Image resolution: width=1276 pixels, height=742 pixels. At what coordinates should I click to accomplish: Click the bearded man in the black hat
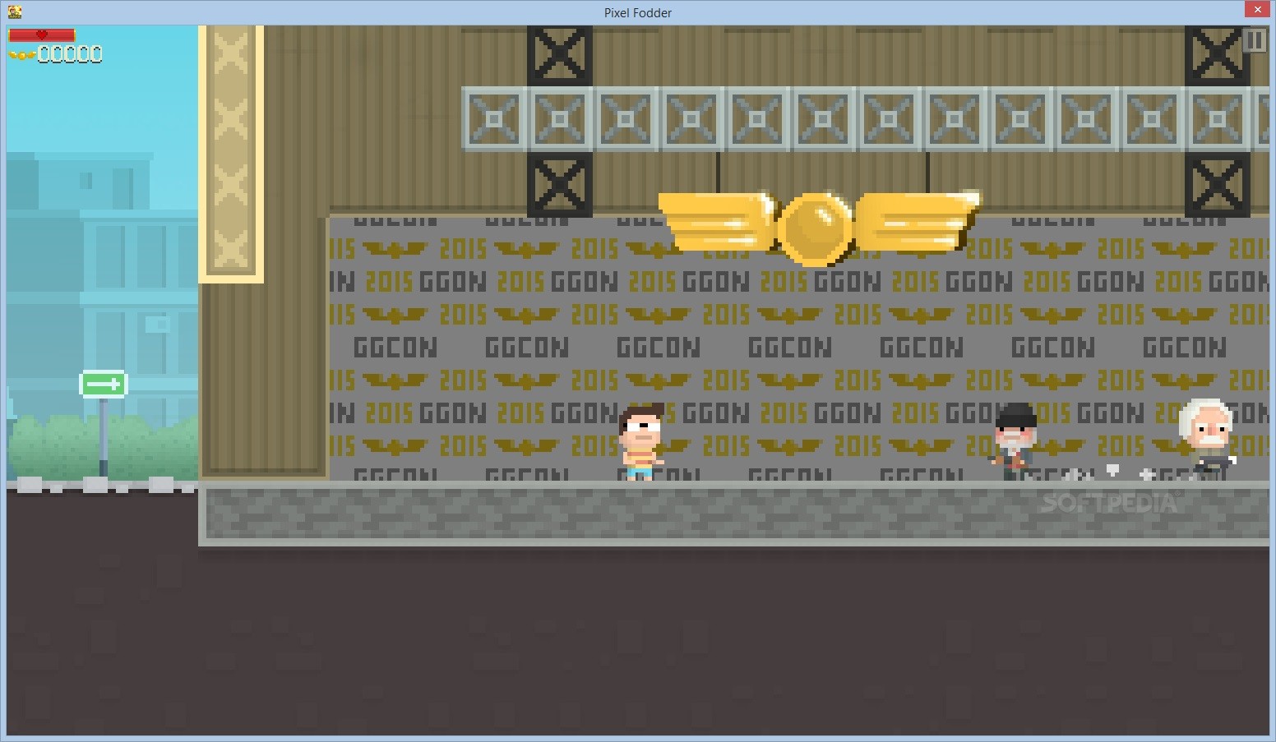pyautogui.click(x=1012, y=441)
